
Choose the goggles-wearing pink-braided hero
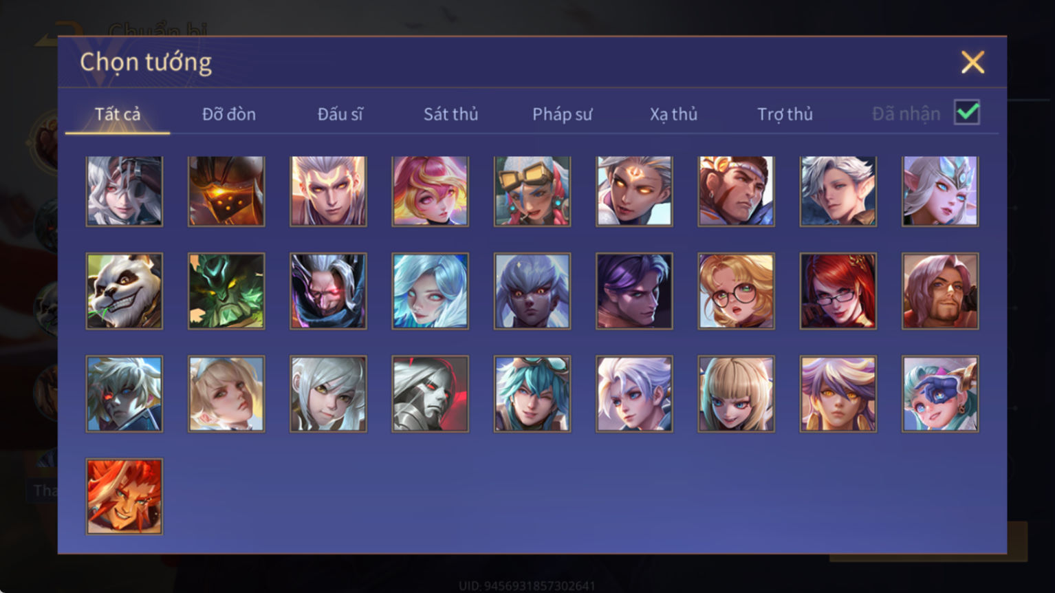(532, 191)
